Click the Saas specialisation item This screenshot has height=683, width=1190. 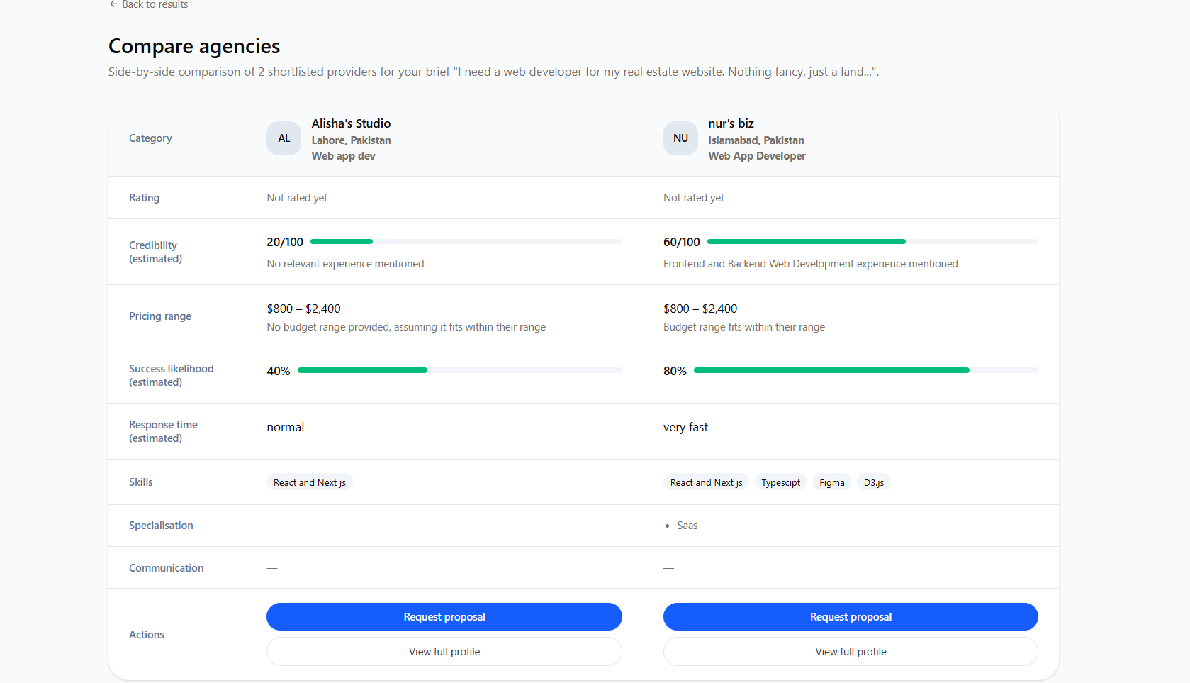point(687,526)
